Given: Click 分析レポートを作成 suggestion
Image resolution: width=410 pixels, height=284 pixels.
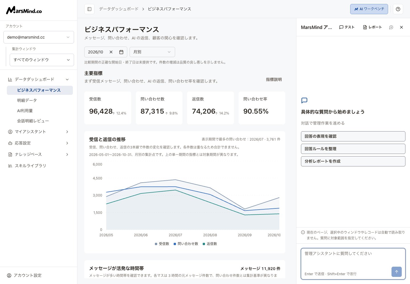Looking at the screenshot, I should point(353,161).
